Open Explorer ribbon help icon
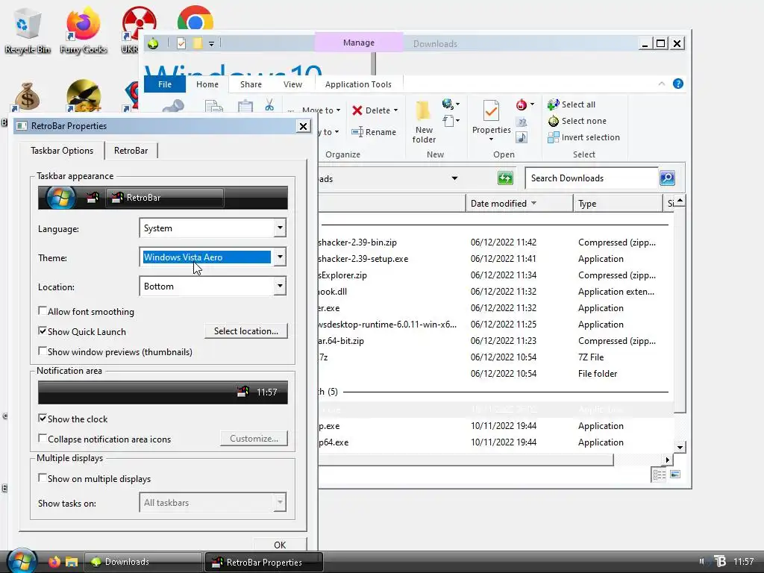The height and width of the screenshot is (573, 764). point(677,84)
